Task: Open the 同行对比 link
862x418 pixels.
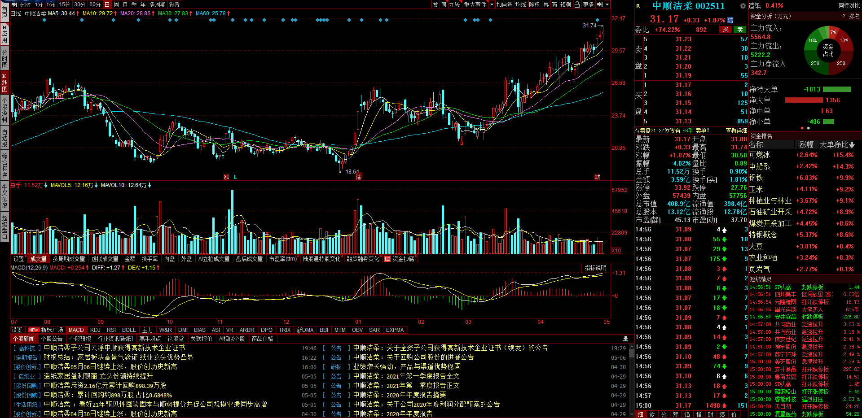Action: tap(849, 5)
